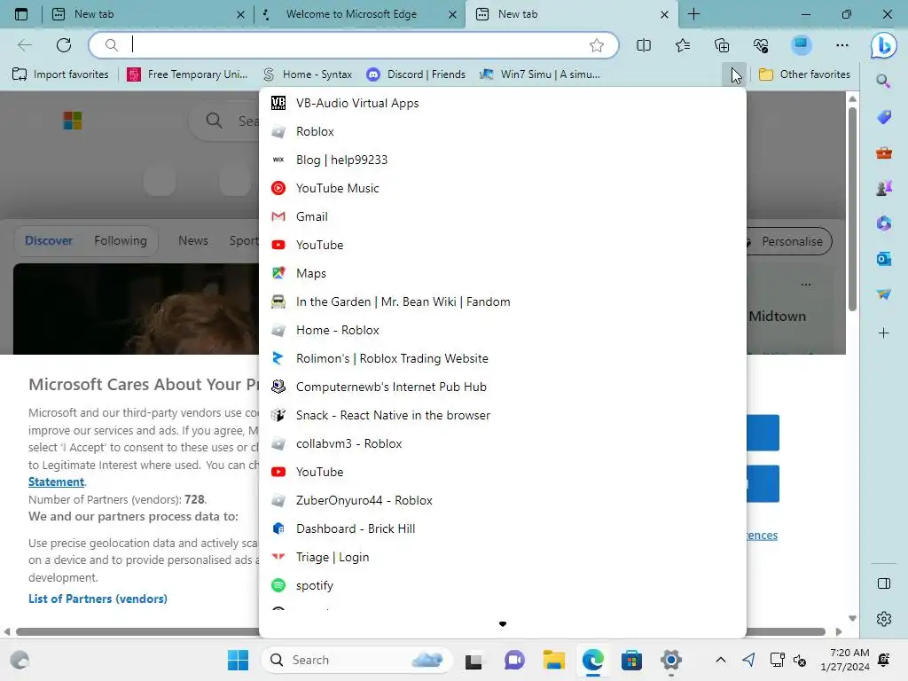Open a new tab with plus button
The height and width of the screenshot is (681, 908).
693,14
